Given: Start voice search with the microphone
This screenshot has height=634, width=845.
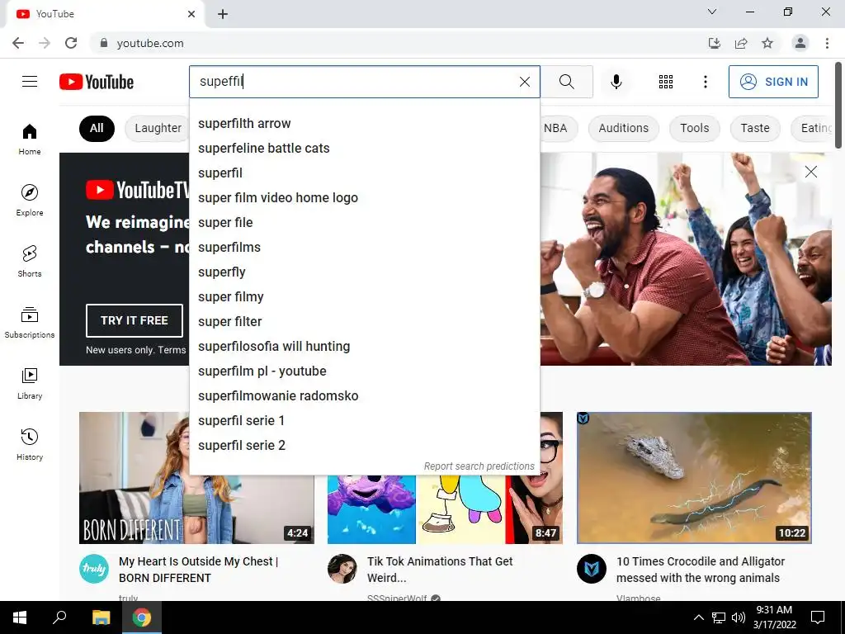Looking at the screenshot, I should coord(616,82).
